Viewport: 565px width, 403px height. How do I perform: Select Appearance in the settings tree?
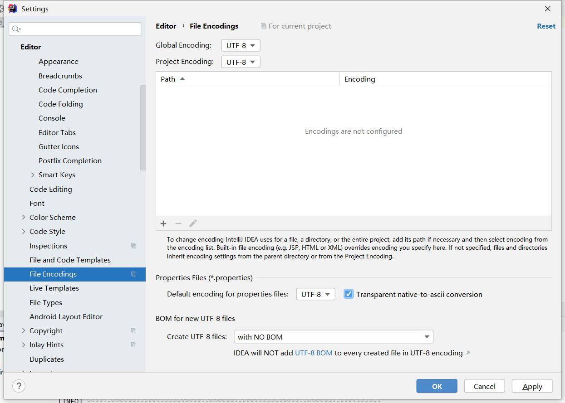(59, 61)
